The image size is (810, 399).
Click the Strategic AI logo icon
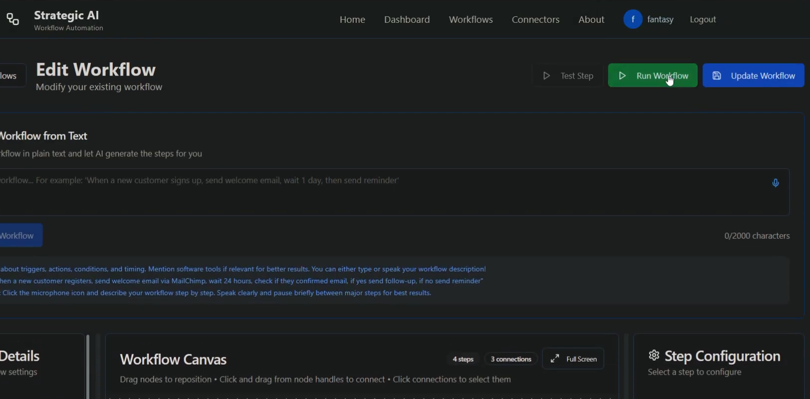point(13,19)
